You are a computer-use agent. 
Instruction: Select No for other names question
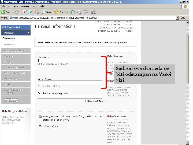point(53,126)
